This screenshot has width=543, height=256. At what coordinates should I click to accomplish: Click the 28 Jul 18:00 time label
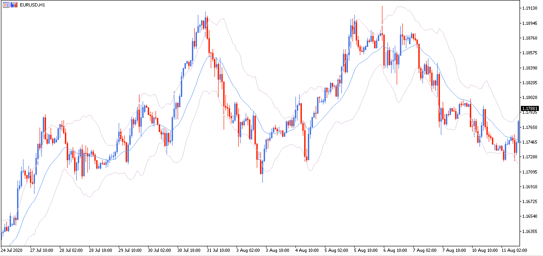pyautogui.click(x=101, y=250)
